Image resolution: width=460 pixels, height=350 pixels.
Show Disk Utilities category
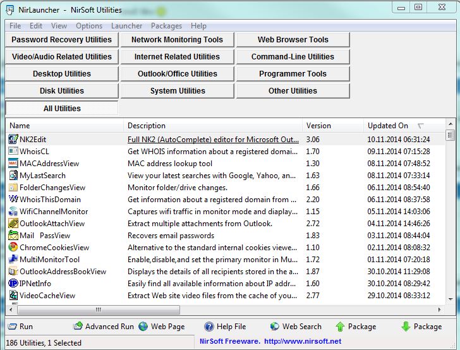[x=62, y=90]
